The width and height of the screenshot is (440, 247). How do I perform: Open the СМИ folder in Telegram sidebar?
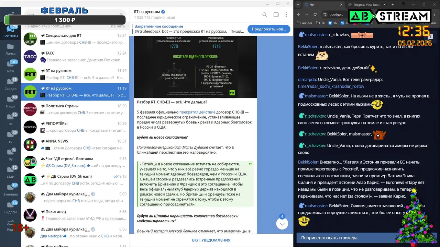10,172
